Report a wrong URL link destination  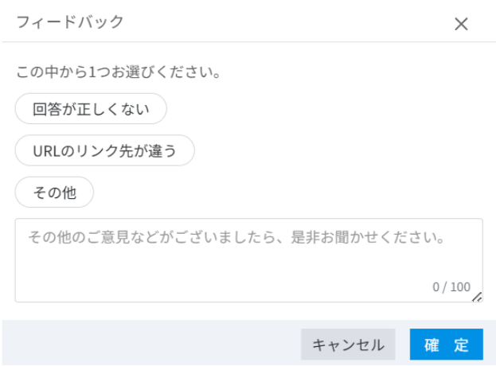click(x=104, y=150)
